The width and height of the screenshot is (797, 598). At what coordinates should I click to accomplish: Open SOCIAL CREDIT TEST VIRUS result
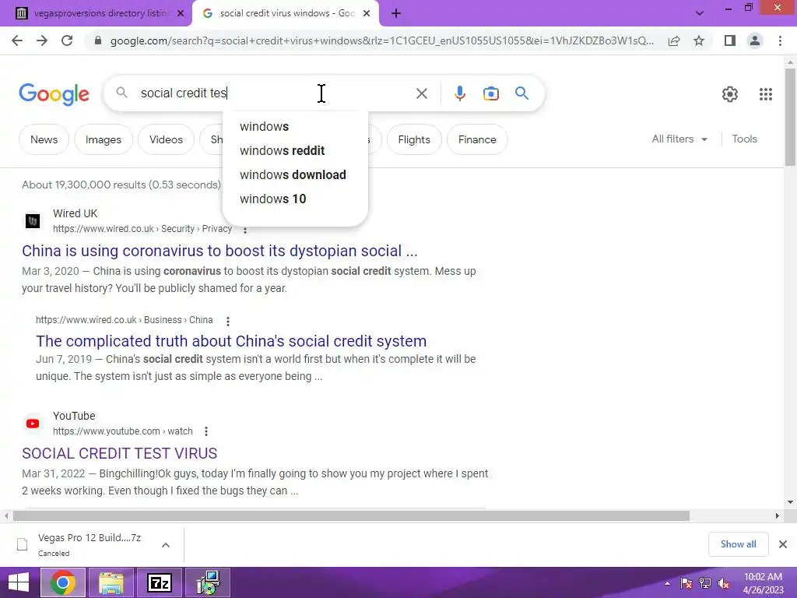[x=119, y=454]
